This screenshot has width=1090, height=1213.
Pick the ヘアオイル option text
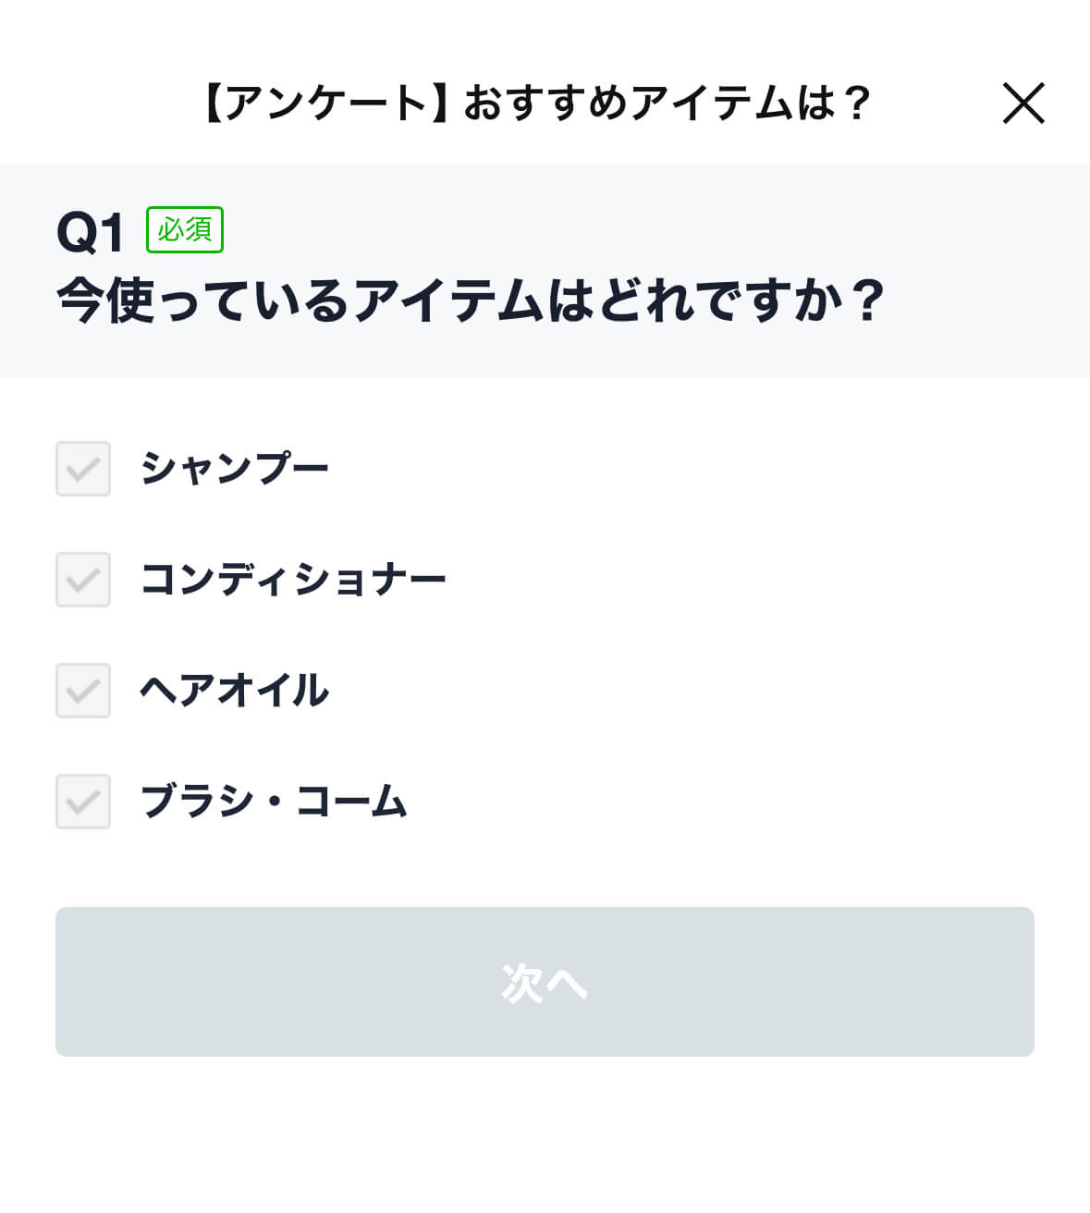235,691
